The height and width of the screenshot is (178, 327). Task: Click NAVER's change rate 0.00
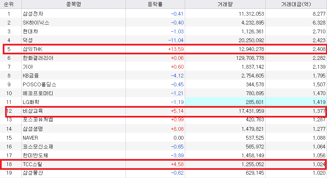pos(179,138)
